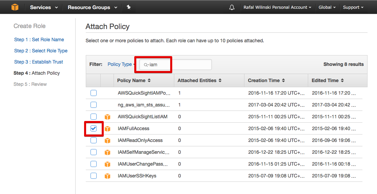Select Step 4 : Attach Policy
Screen dimensions: 377x194
[37, 73]
